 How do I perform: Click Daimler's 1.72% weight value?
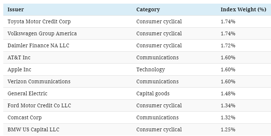coord(228,45)
